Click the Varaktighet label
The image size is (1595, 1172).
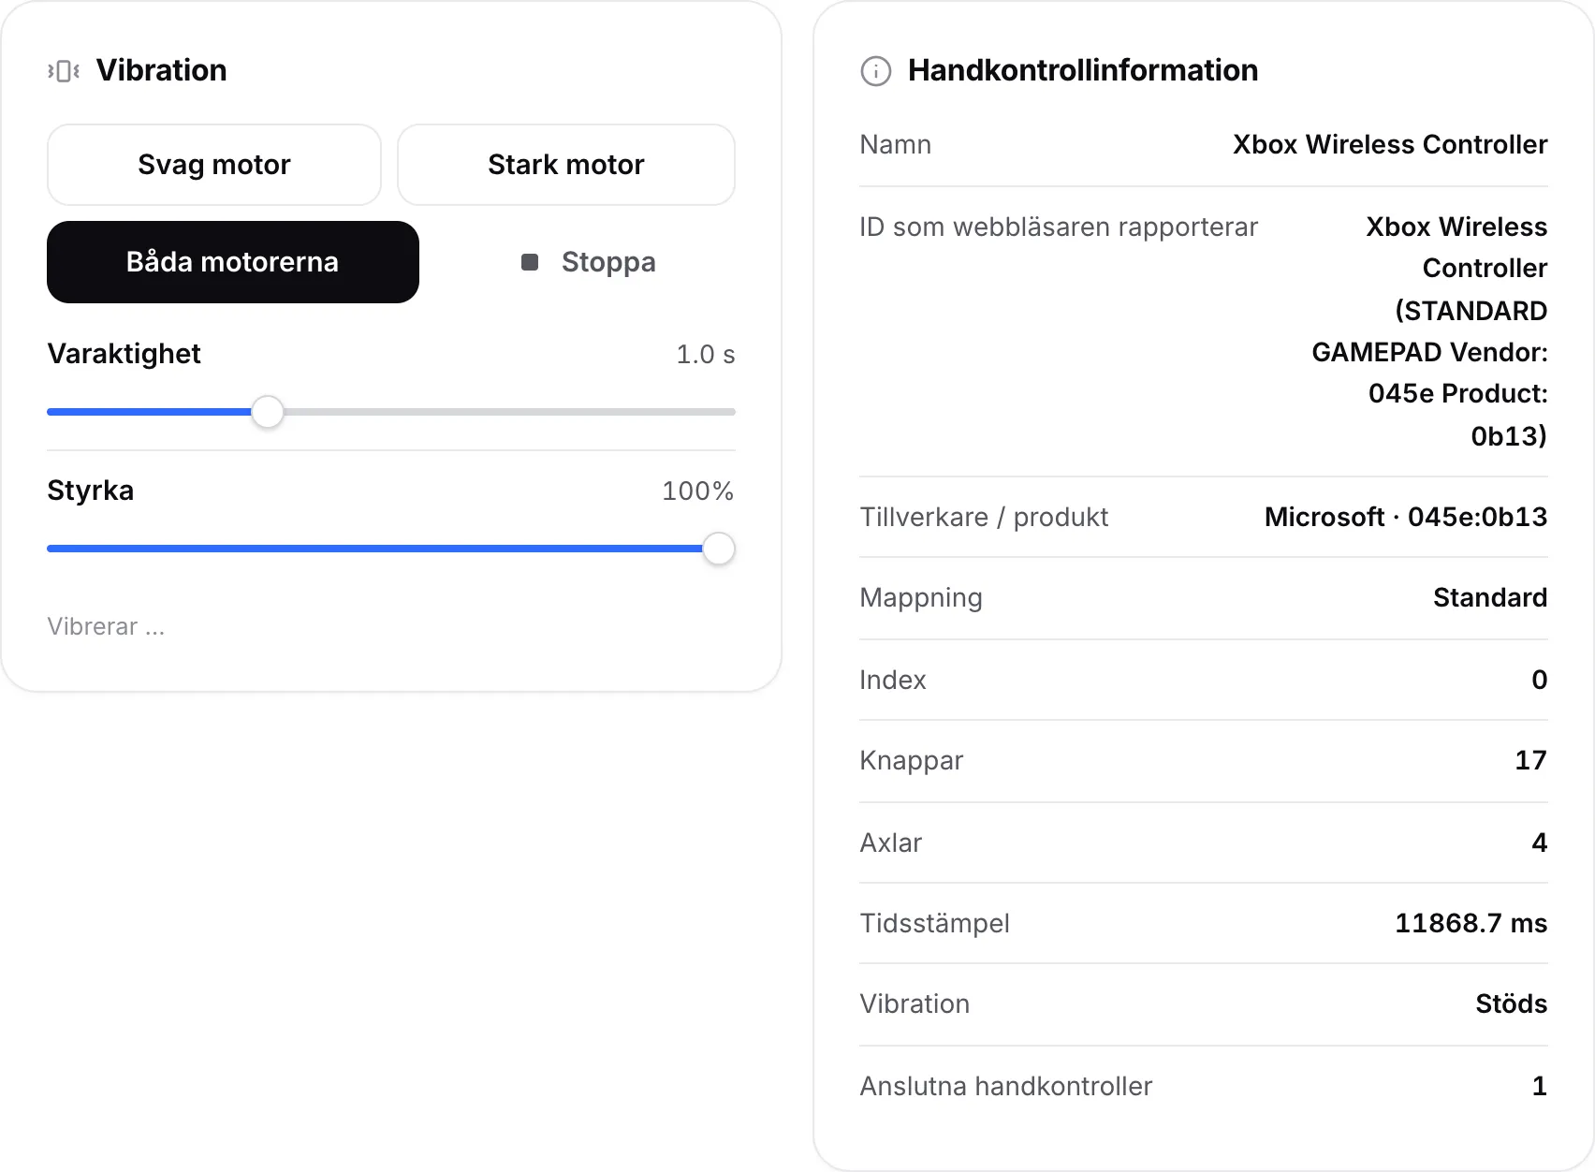tap(124, 354)
